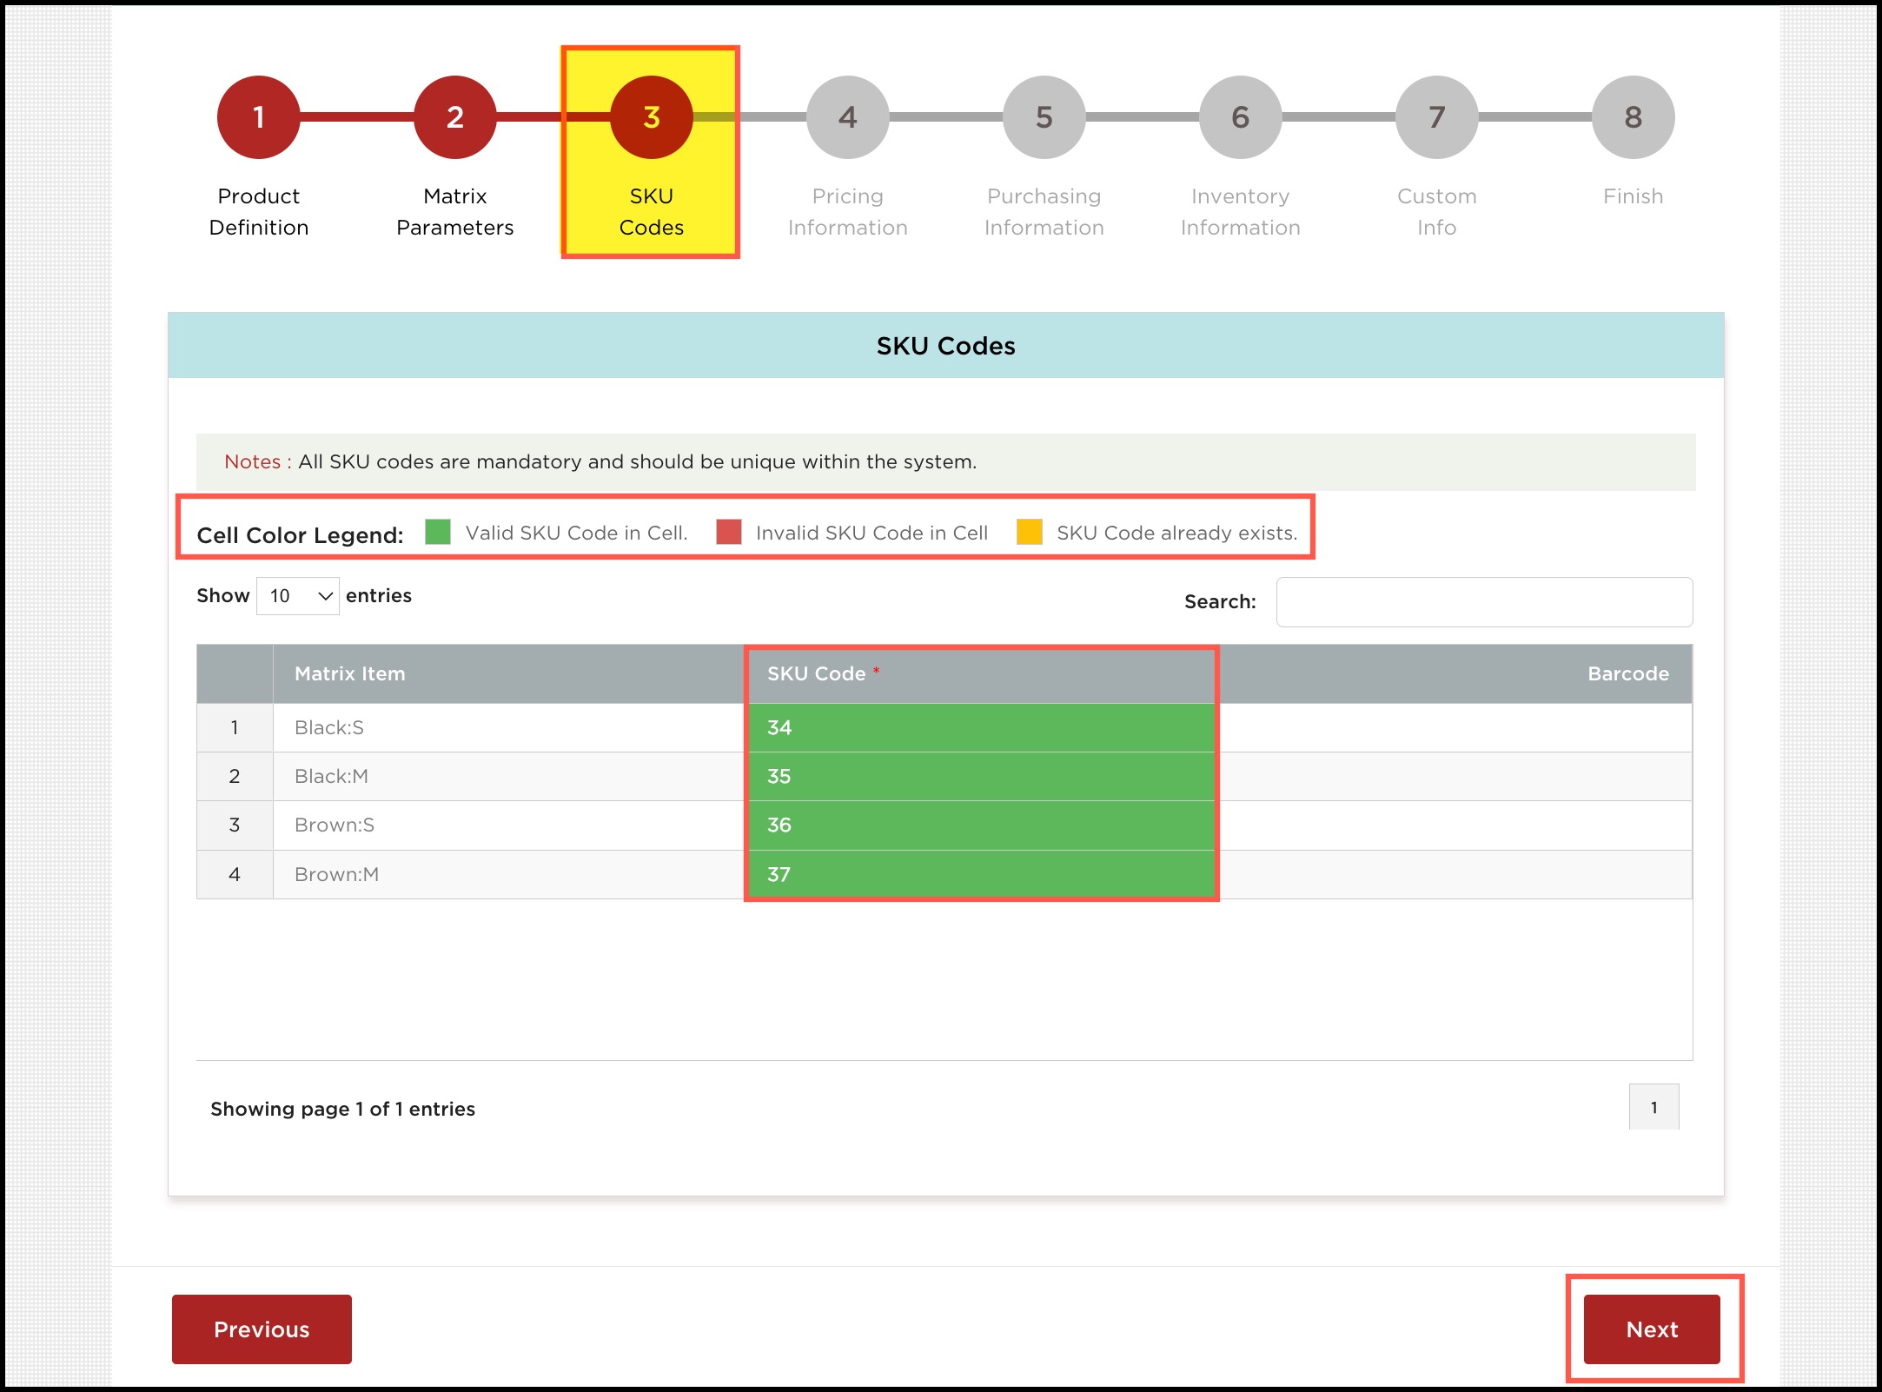Edit SKU code cell containing 34
The height and width of the screenshot is (1392, 1882).
(980, 727)
